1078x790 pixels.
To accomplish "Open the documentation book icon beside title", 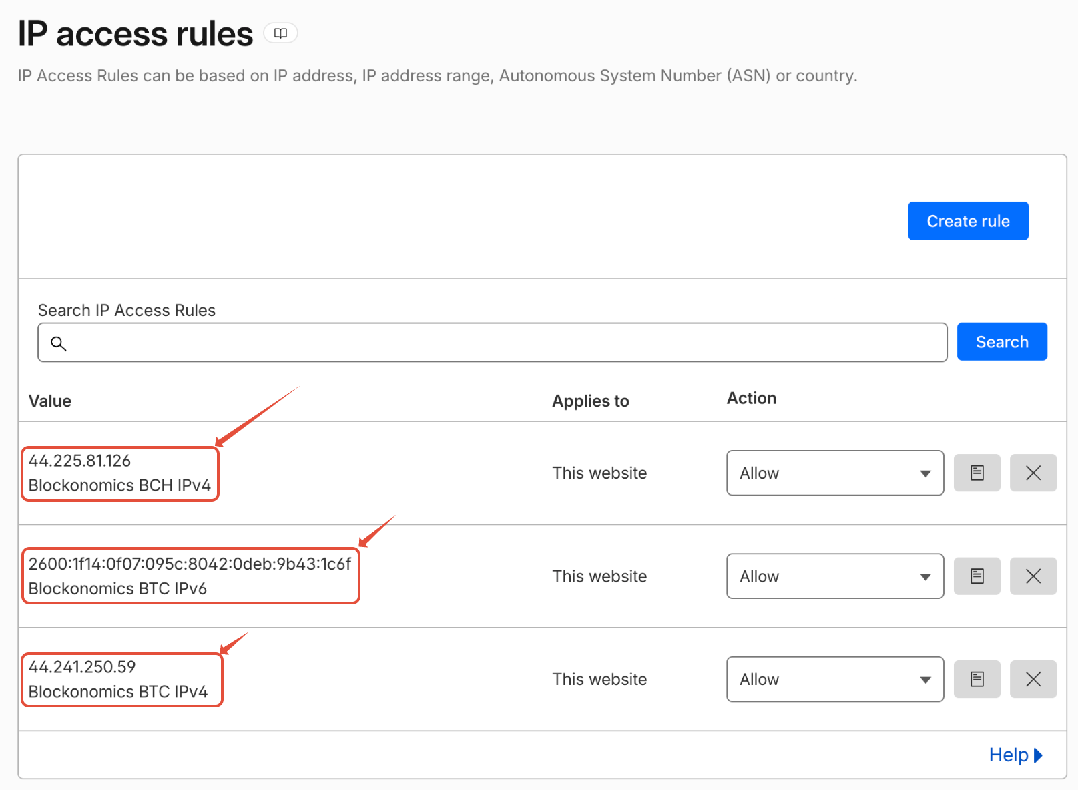I will tap(280, 33).
